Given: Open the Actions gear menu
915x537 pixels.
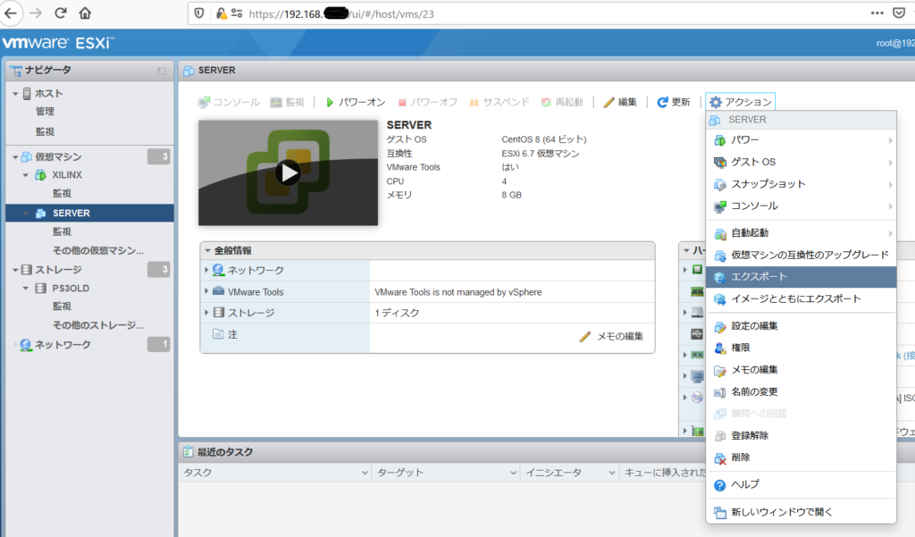Looking at the screenshot, I should [739, 103].
